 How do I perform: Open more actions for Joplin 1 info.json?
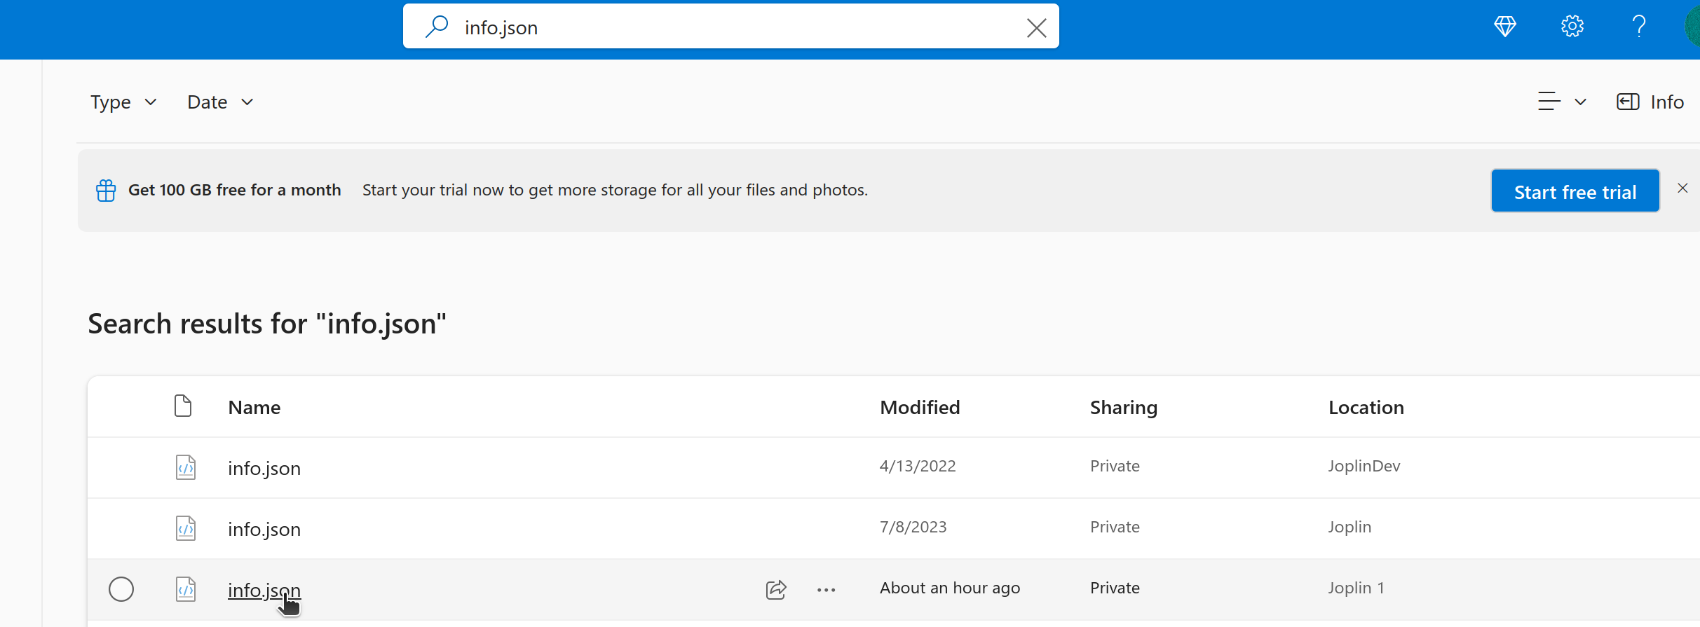pos(827,590)
